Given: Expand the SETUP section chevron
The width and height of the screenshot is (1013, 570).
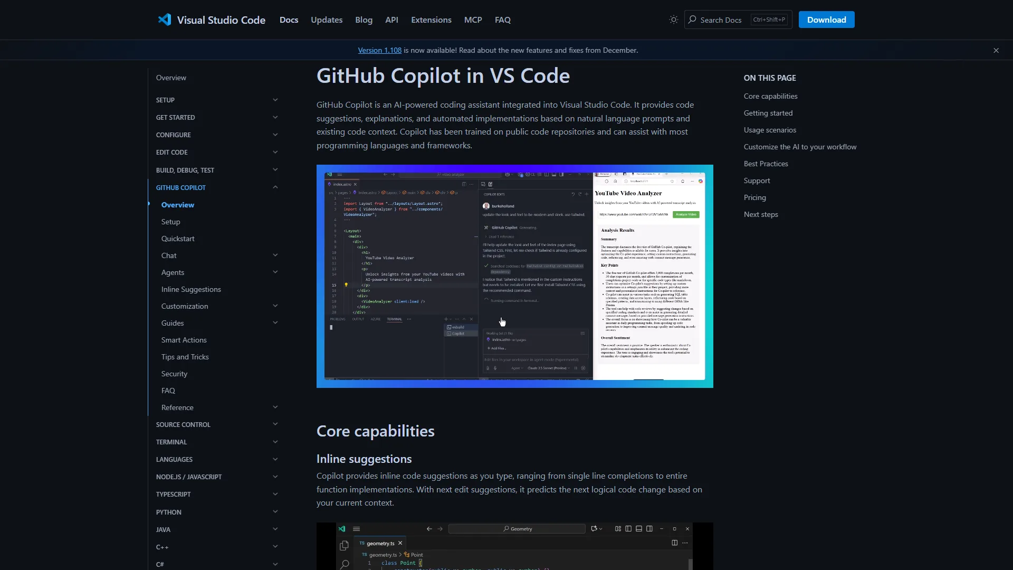Looking at the screenshot, I should pos(275,100).
